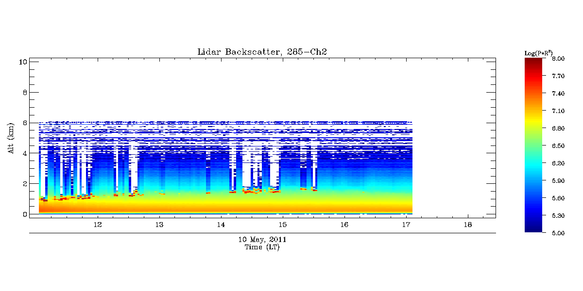Viewport: 583px width, 291px height.
Task: Click the y-axis tick label 0
Action: click(24, 214)
